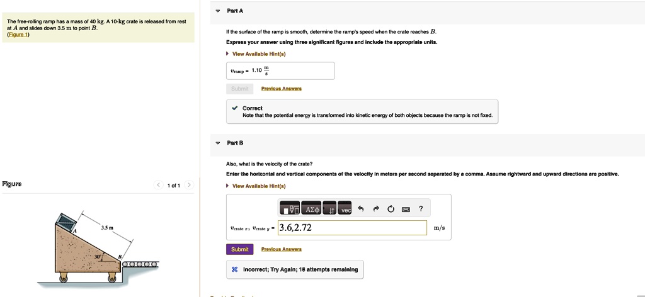
Task: Open the question mark help icon
Action: click(x=421, y=210)
